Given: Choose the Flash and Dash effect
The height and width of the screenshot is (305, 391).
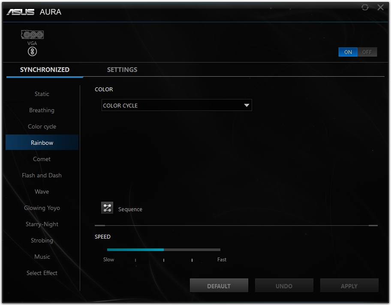Looking at the screenshot, I should [42, 176].
